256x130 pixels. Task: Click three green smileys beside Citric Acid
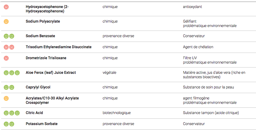point(12,113)
